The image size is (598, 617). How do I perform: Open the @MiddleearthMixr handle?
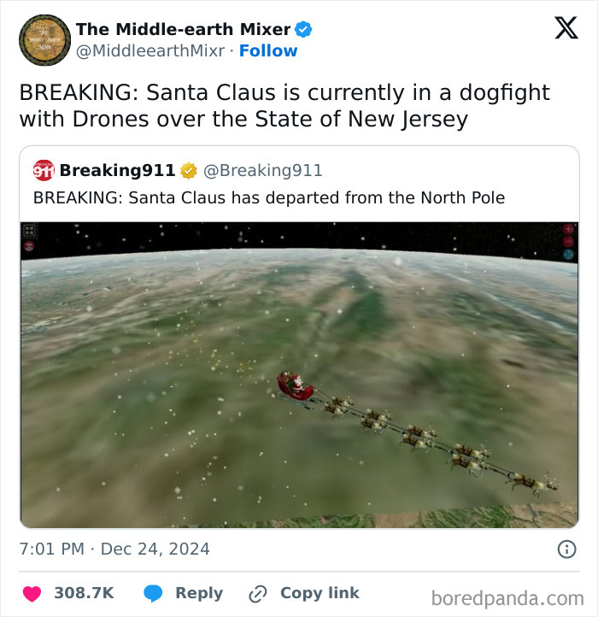150,51
